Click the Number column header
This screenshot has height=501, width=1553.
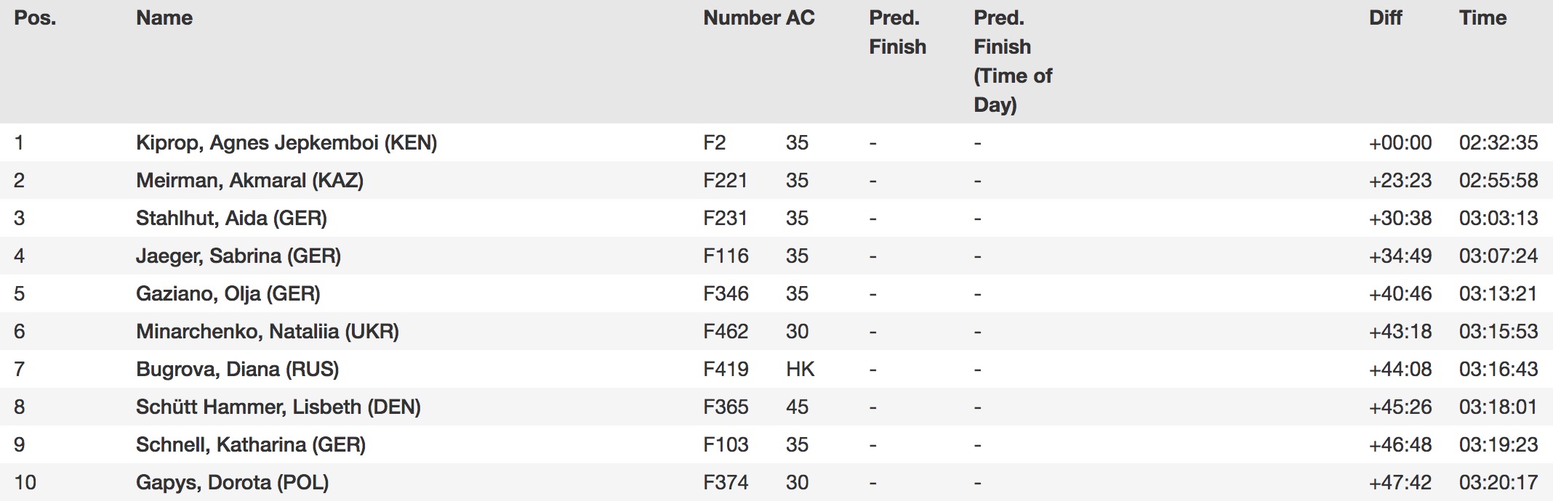[x=742, y=18]
